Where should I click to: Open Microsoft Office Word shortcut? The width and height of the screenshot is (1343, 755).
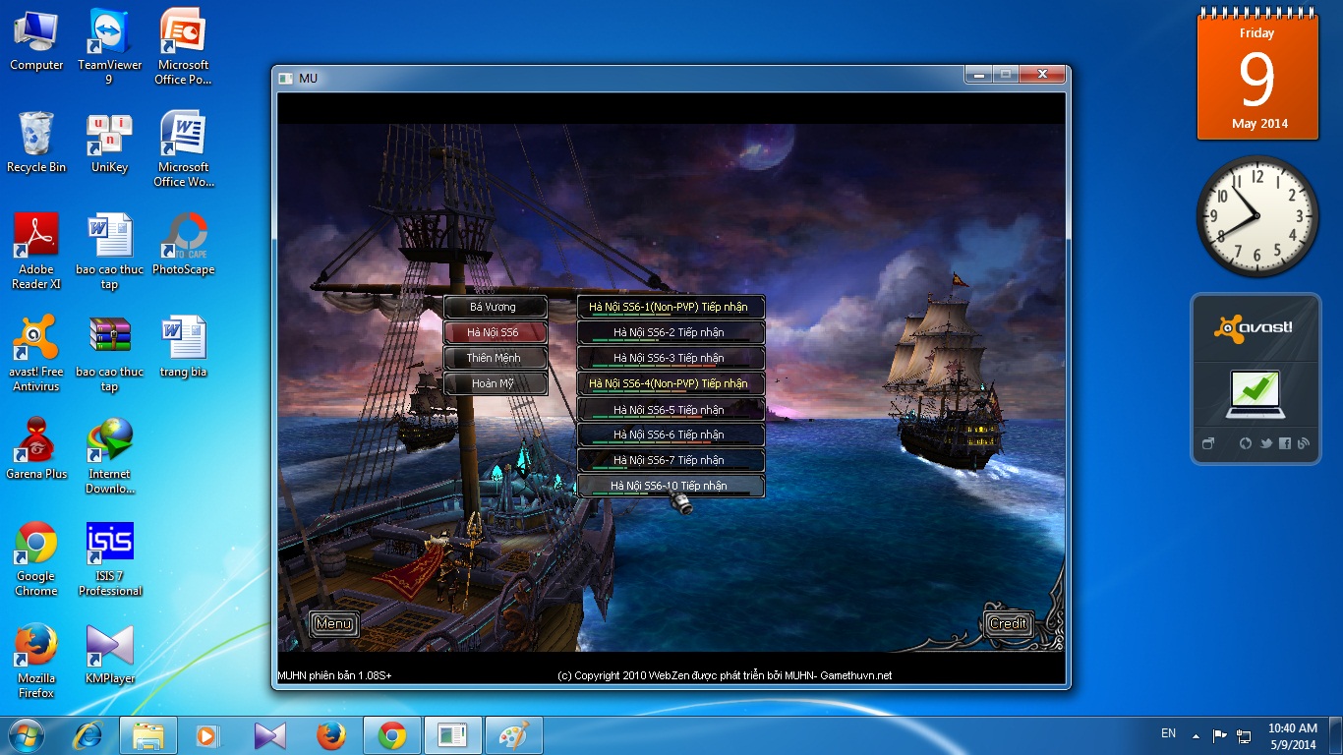183,149
